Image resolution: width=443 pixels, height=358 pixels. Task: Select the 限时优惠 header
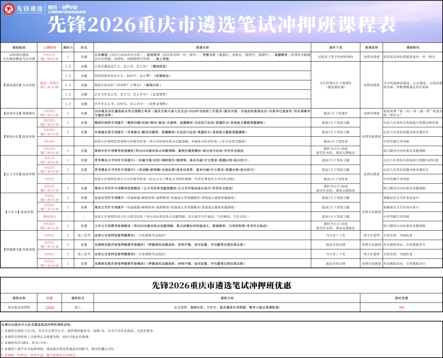coord(402,298)
